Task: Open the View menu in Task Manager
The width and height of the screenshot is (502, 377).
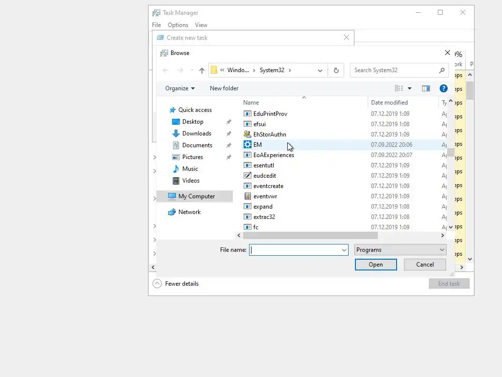Action: click(201, 25)
